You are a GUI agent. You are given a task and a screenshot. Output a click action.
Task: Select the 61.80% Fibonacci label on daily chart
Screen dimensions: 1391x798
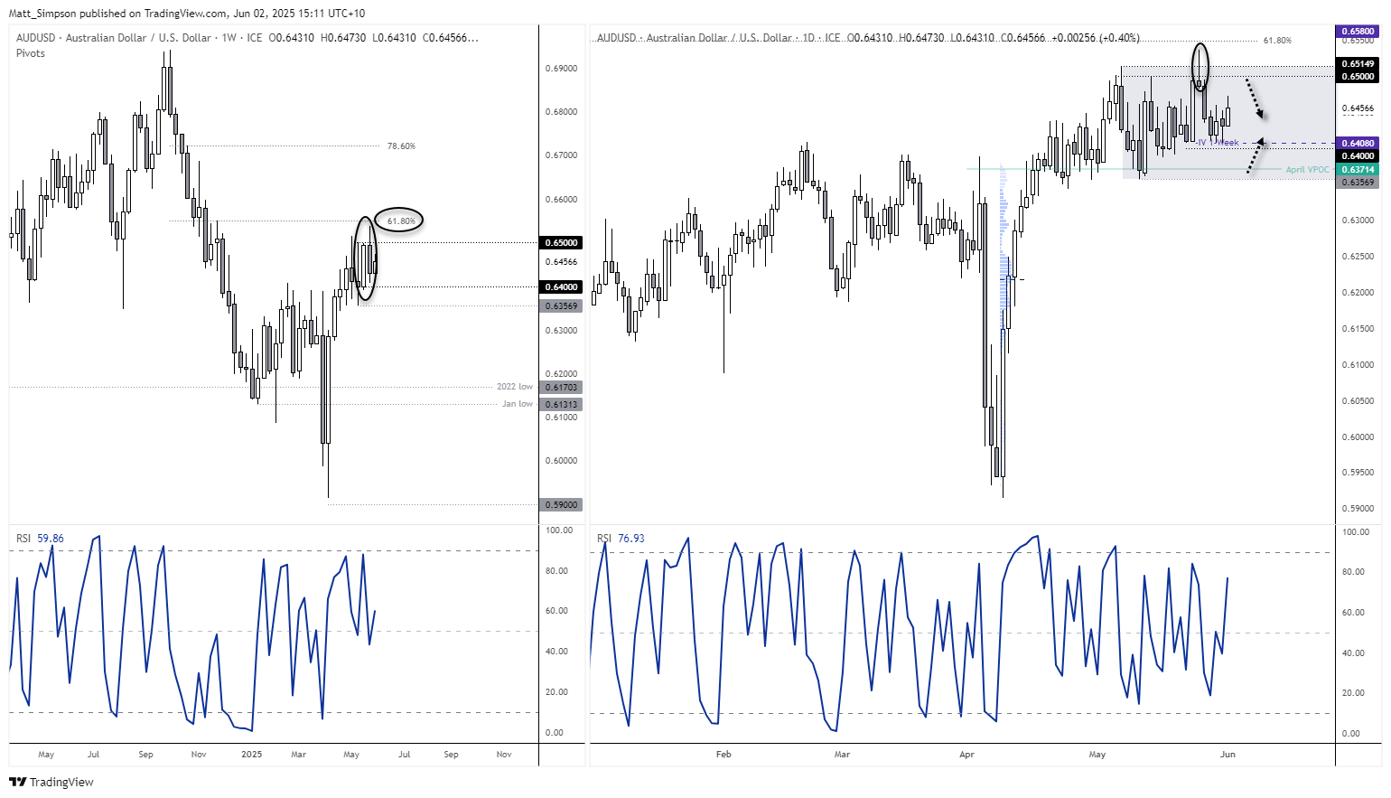coord(1276,40)
